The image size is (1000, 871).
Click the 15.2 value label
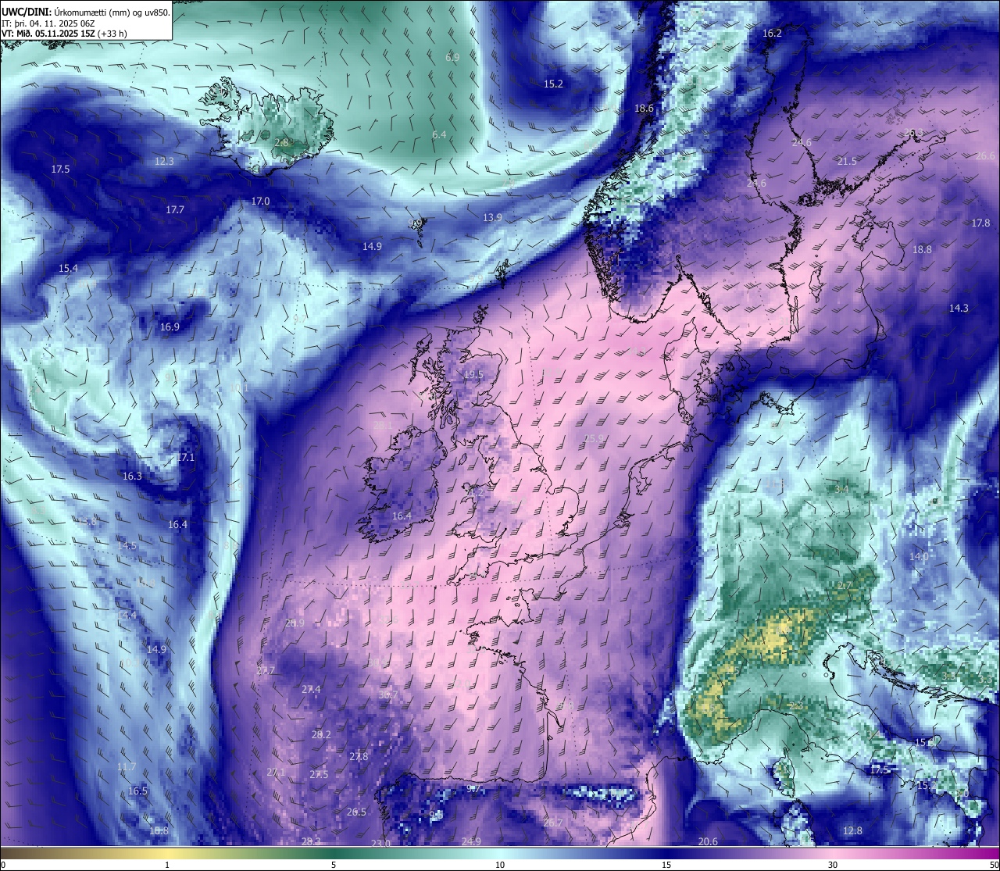pos(553,84)
